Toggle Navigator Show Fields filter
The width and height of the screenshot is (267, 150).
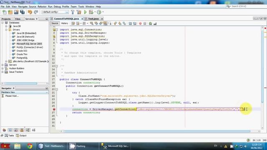10,130
